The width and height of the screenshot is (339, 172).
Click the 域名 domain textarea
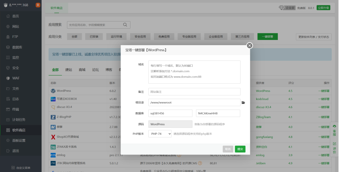(194, 72)
